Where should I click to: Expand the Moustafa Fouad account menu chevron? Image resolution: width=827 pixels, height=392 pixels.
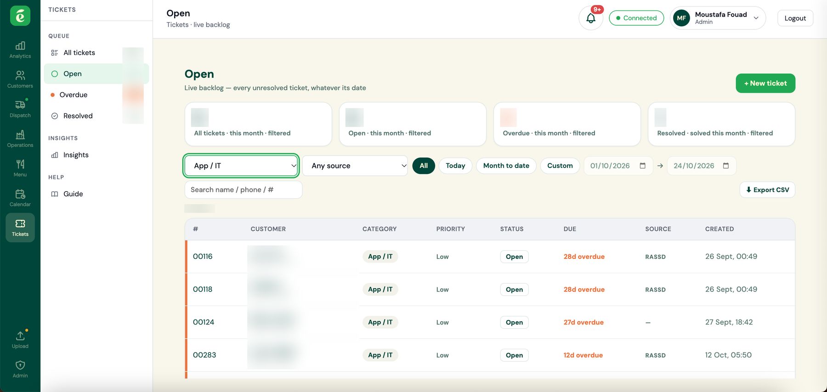756,18
